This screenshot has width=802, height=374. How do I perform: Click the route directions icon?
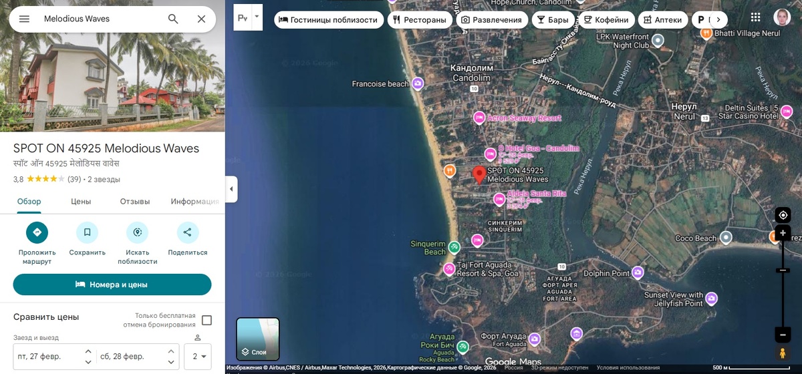[37, 232]
